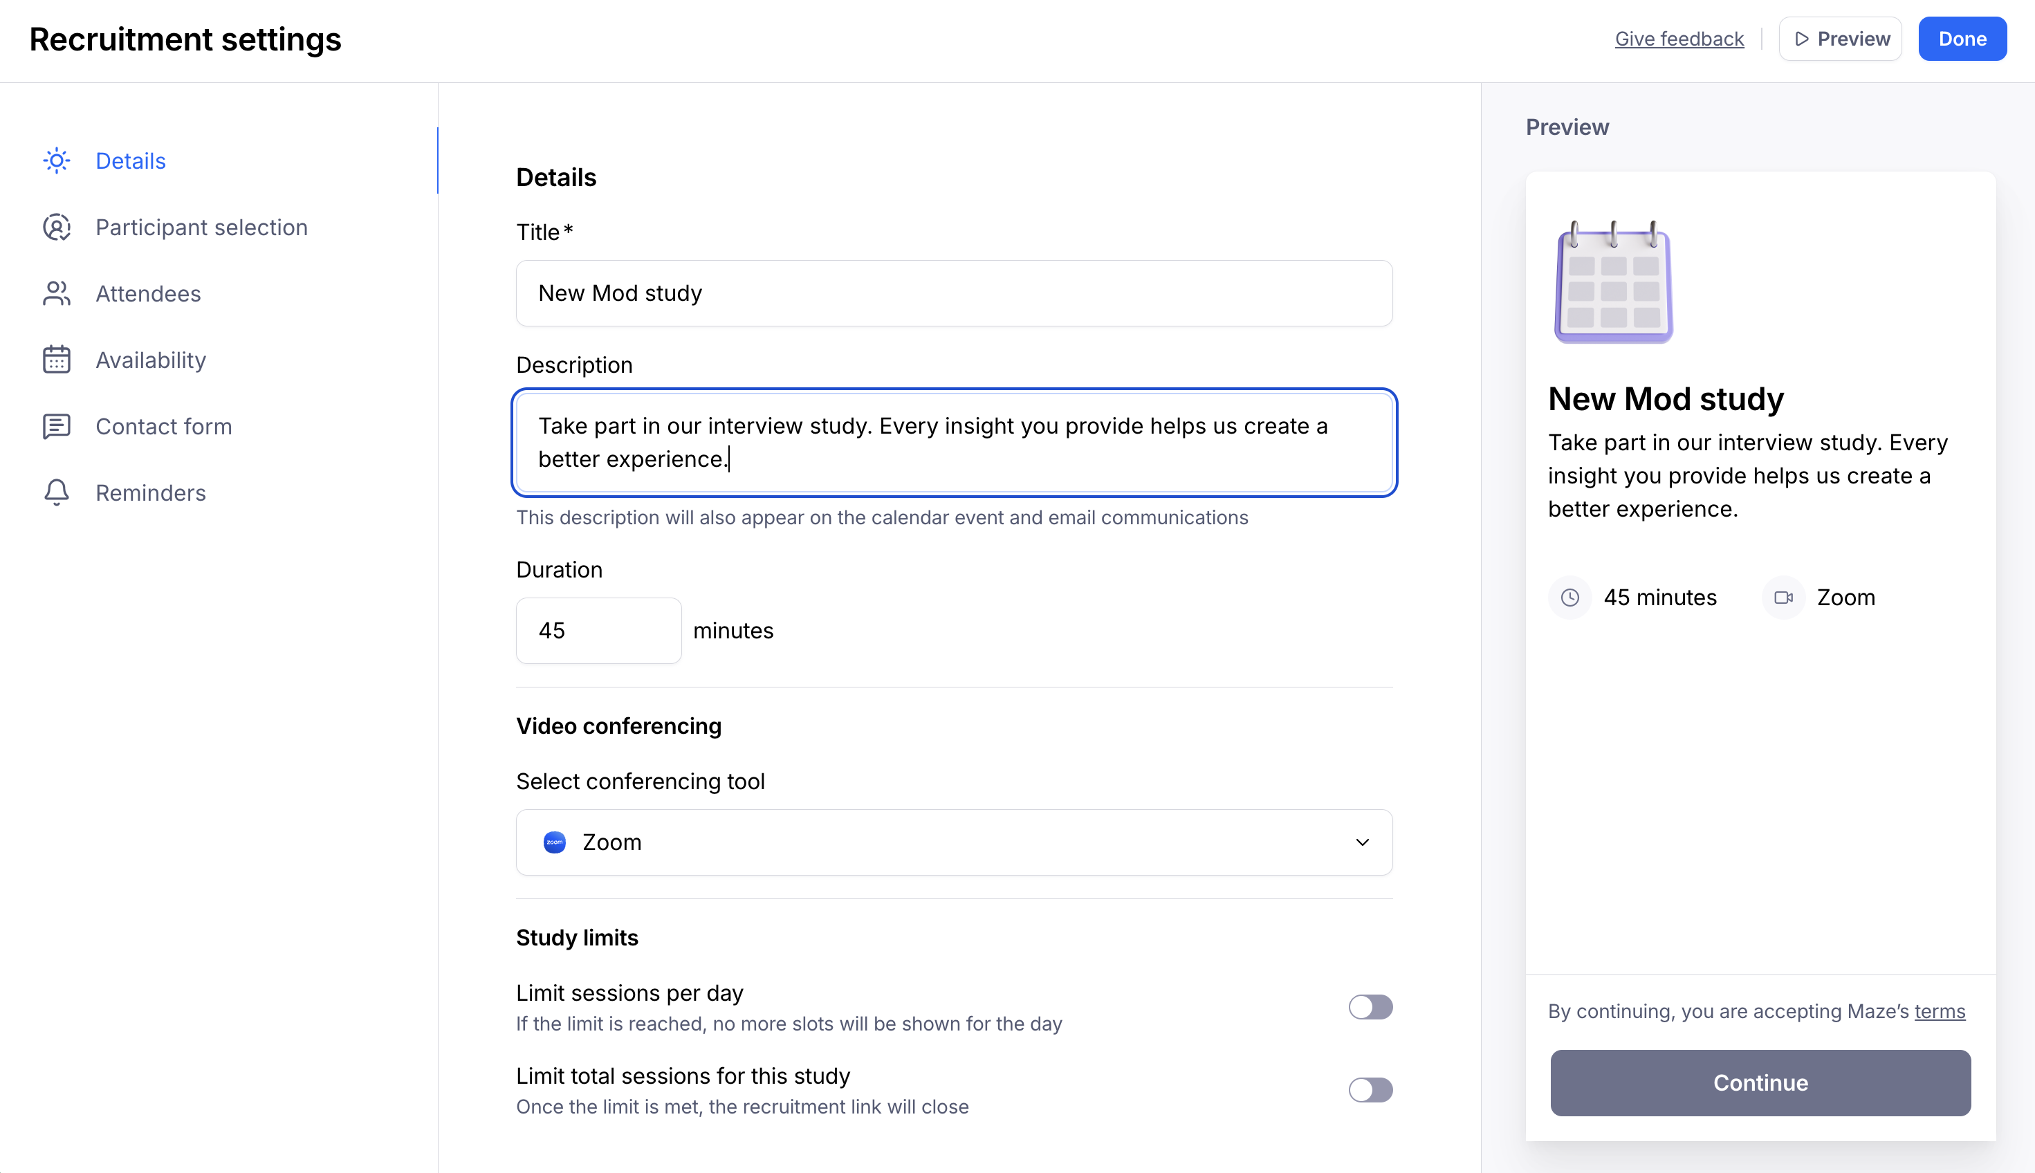
Task: Click the Details sun icon in sidebar
Action: point(57,161)
